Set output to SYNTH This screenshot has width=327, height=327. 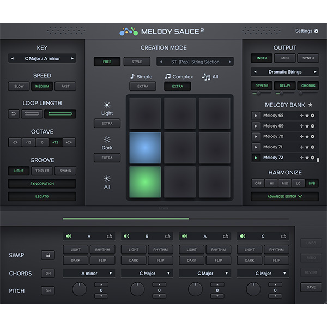click(308, 58)
